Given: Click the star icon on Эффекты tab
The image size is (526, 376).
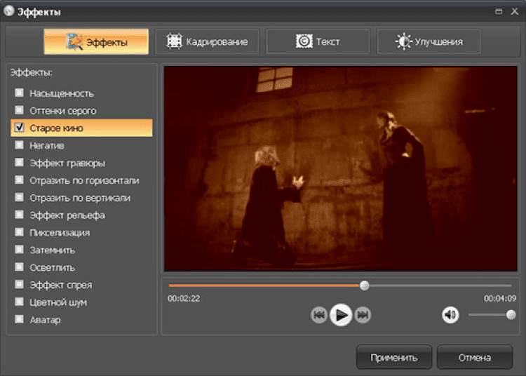Looking at the screenshot, I should click(x=74, y=41).
